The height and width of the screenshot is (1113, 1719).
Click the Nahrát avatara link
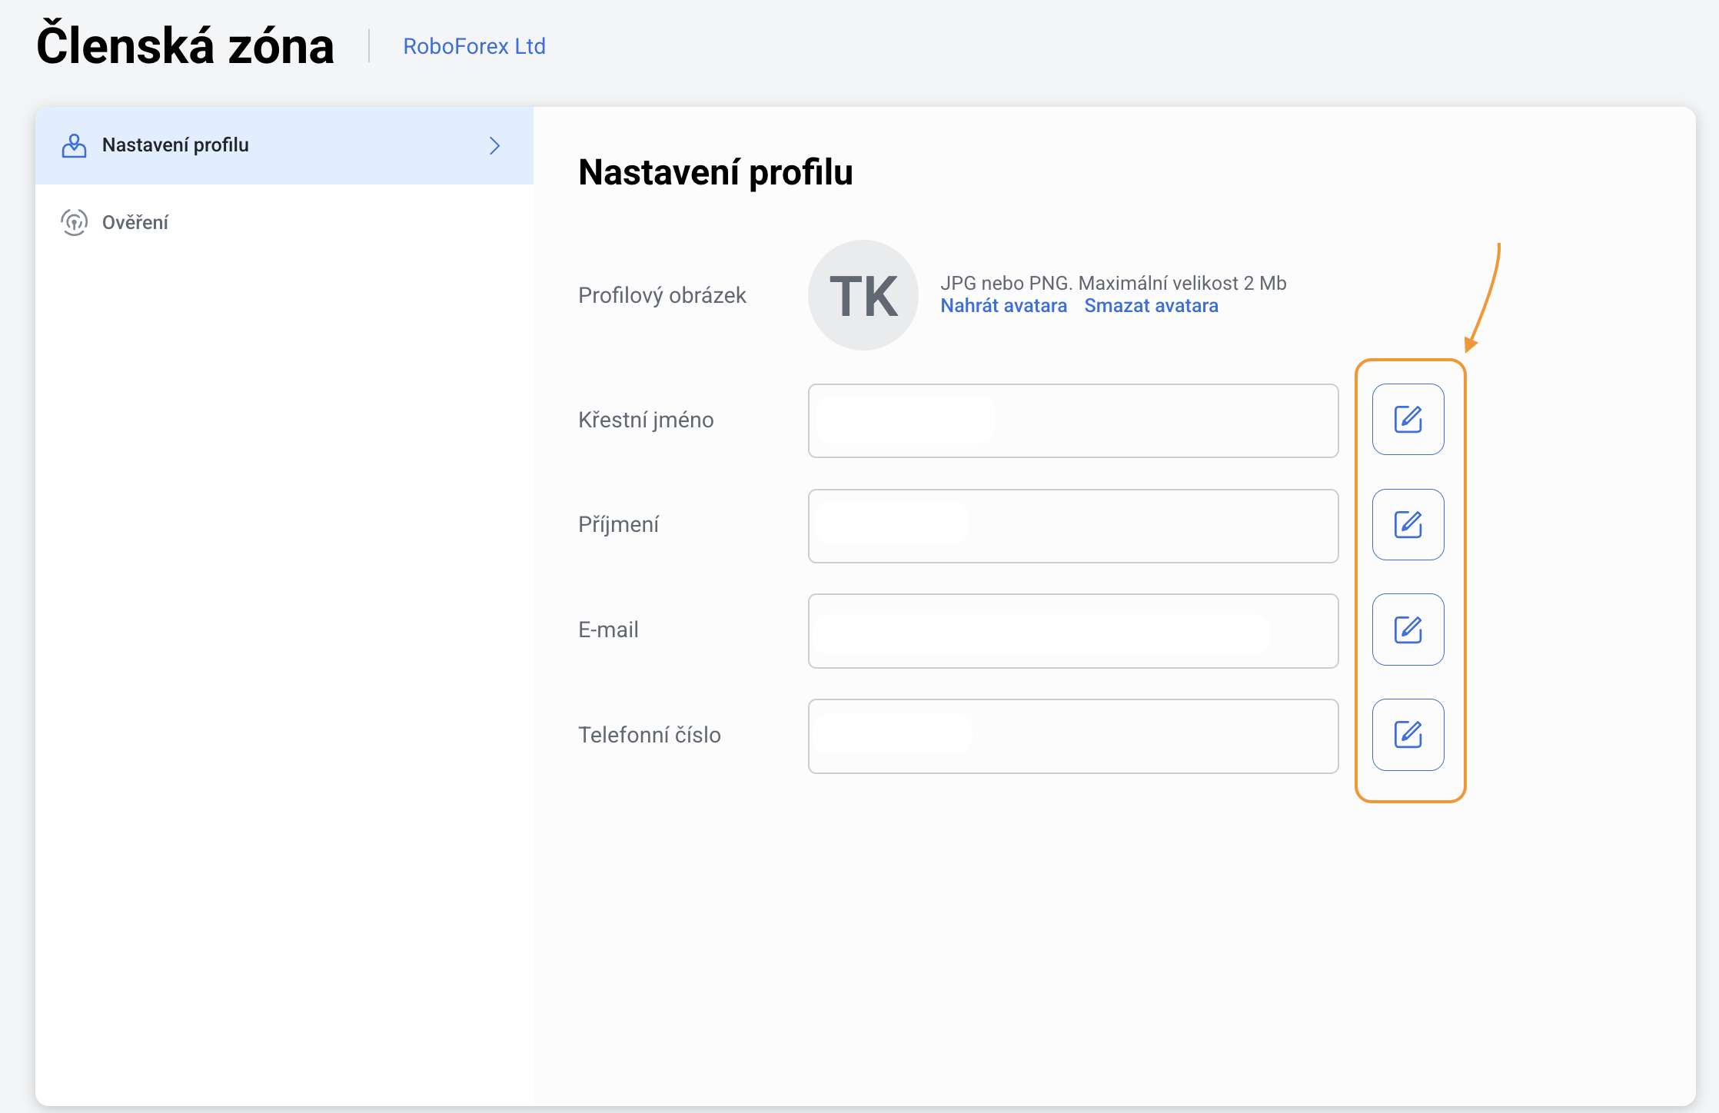[x=1003, y=306]
